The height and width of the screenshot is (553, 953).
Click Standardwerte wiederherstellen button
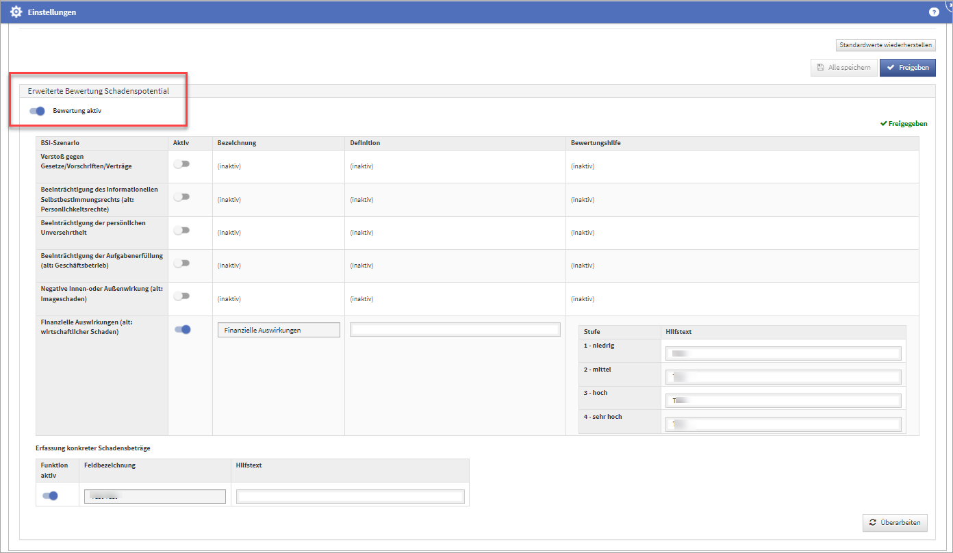coord(885,45)
